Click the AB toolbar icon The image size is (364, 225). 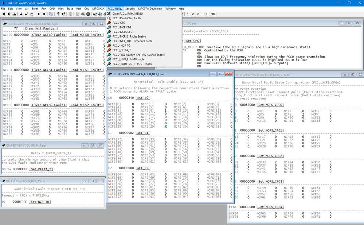205,14
